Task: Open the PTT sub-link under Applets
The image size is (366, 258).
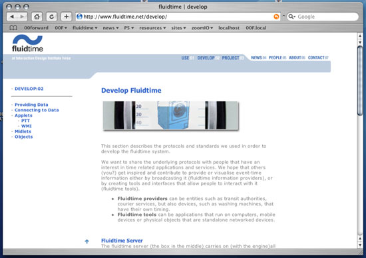Action: [x=25, y=121]
